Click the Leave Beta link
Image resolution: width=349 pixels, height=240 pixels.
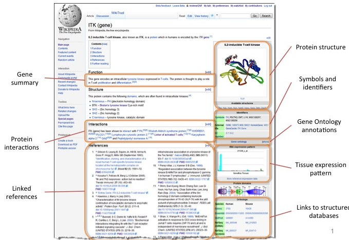tap(179, 6)
